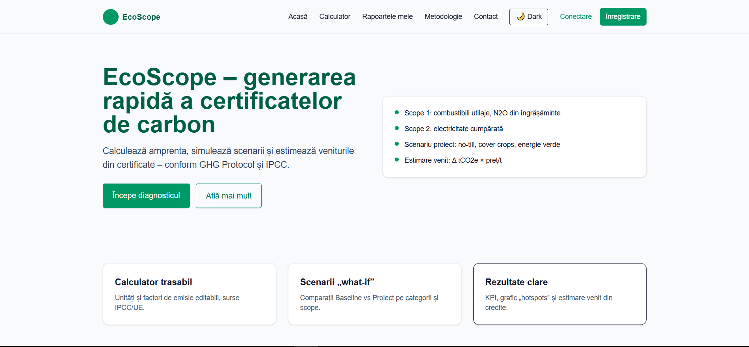749x347 pixels.
Task: Select the Calculator trasabil card
Action: (189, 294)
